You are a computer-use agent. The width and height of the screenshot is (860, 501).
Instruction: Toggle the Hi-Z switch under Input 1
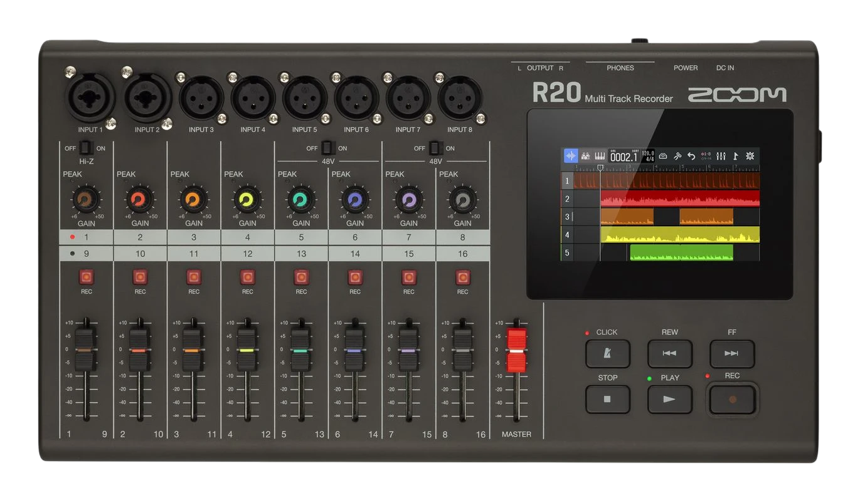click(86, 148)
